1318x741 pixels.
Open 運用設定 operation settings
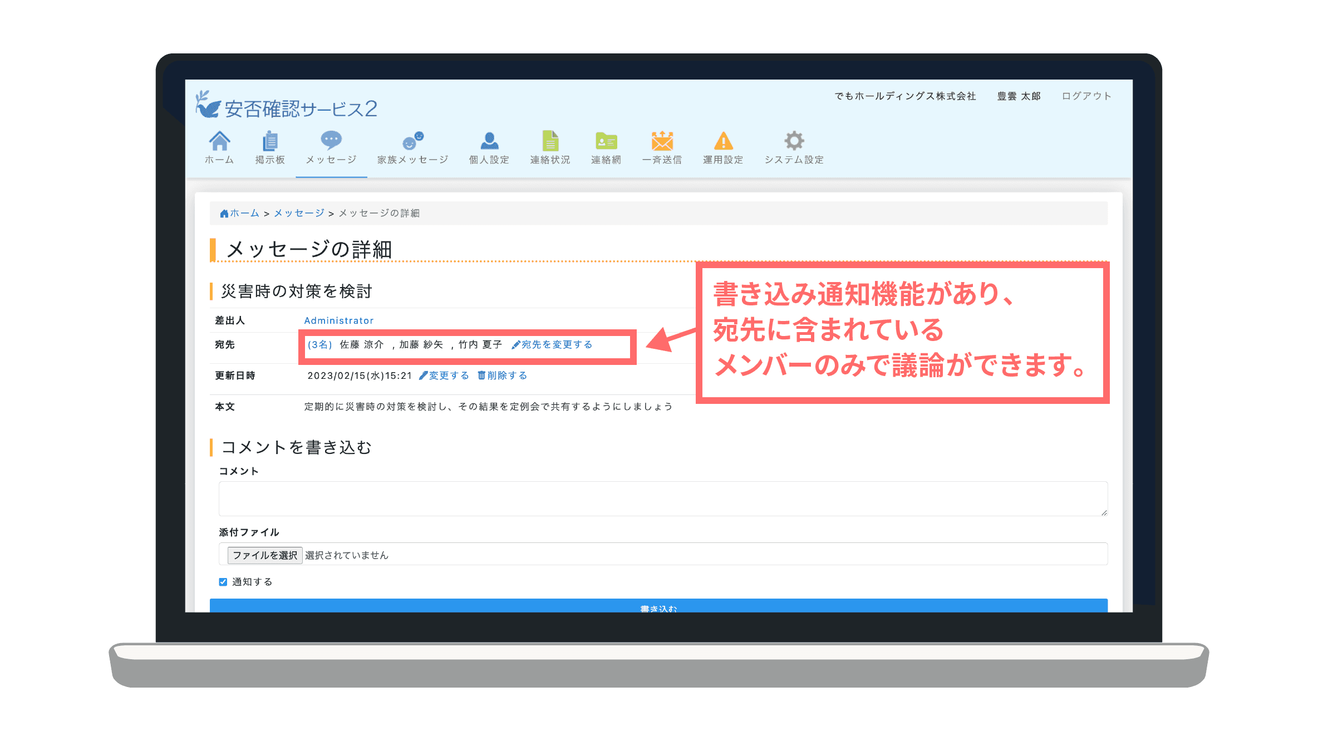tap(723, 147)
